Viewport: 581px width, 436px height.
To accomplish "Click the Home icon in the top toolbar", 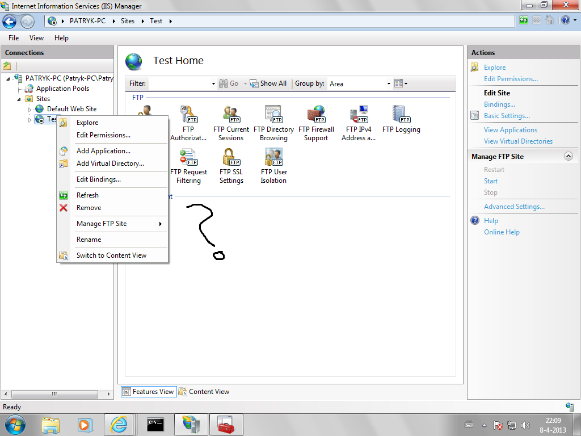I will pos(550,20).
